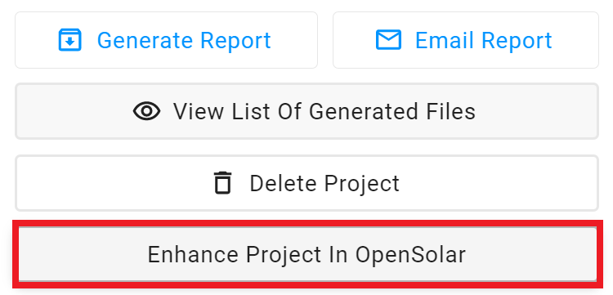The width and height of the screenshot is (613, 295).
Task: Delete the current project
Action: pos(306,183)
